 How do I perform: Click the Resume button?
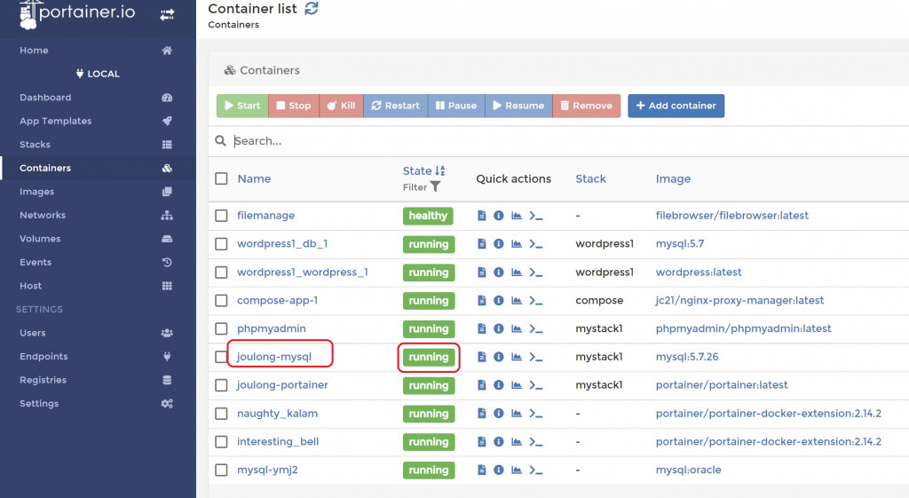point(518,106)
